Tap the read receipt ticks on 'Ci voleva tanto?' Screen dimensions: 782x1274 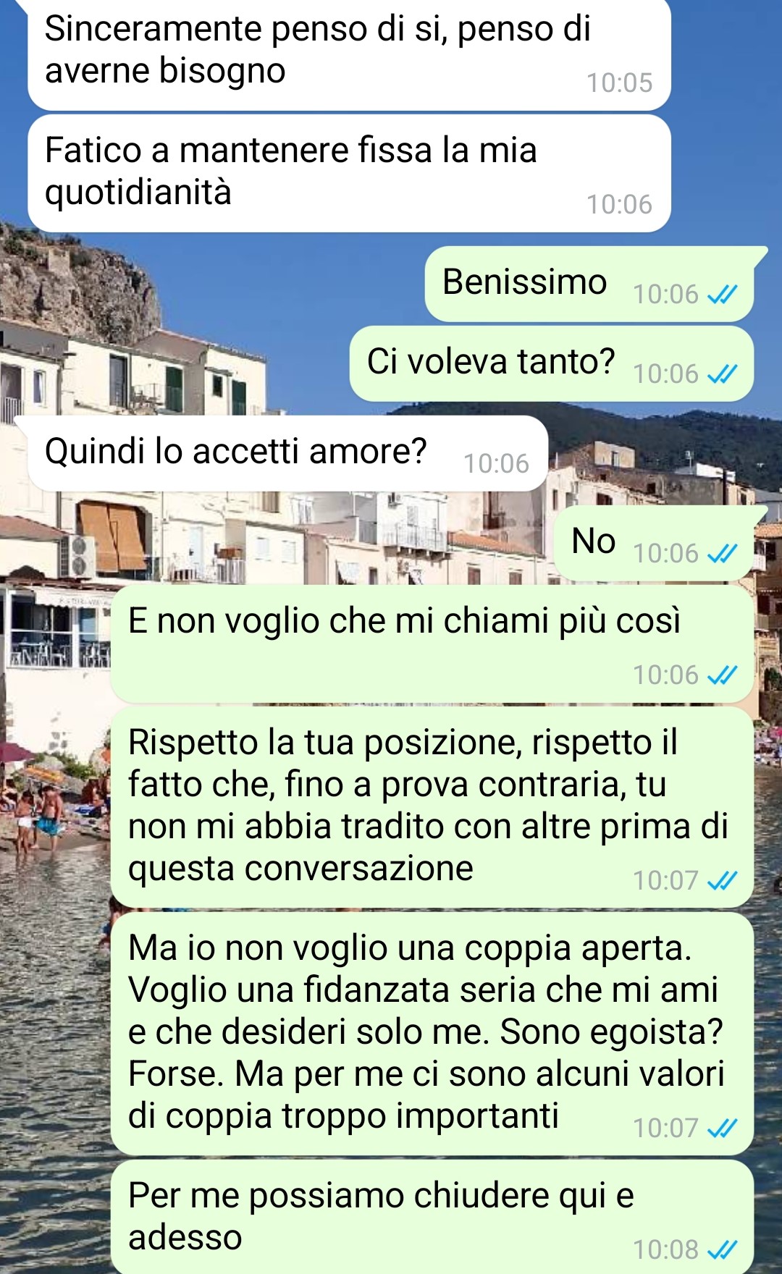[x=722, y=374]
